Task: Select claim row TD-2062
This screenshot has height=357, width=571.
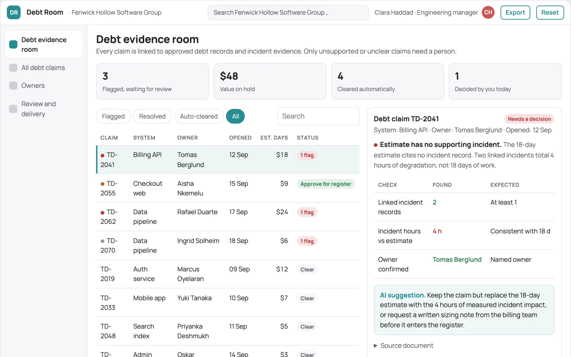Action: click(x=228, y=217)
